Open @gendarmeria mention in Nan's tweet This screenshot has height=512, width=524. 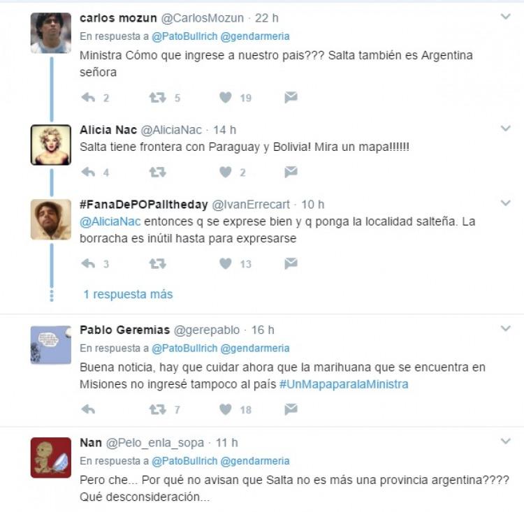tap(255, 461)
